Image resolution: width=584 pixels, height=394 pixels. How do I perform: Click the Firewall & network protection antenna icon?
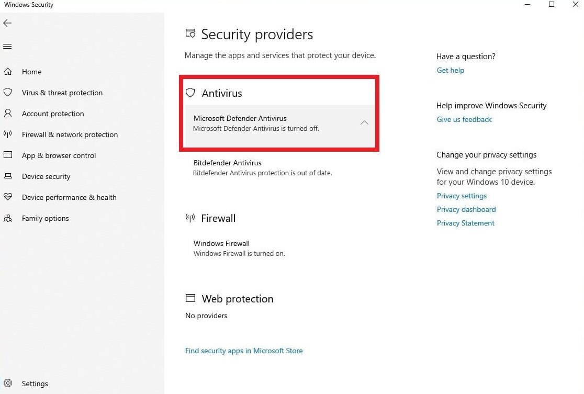(x=8, y=134)
